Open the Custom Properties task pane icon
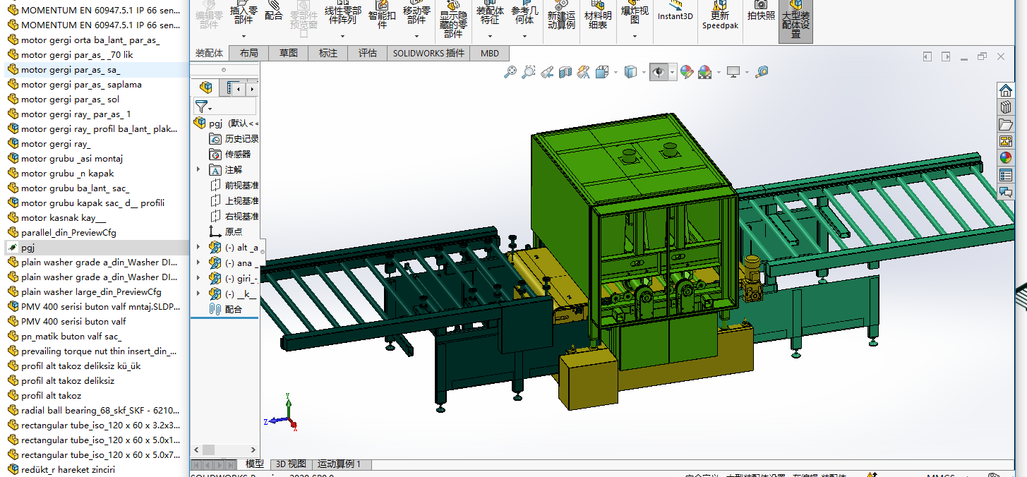The width and height of the screenshot is (1027, 477). (x=1006, y=175)
